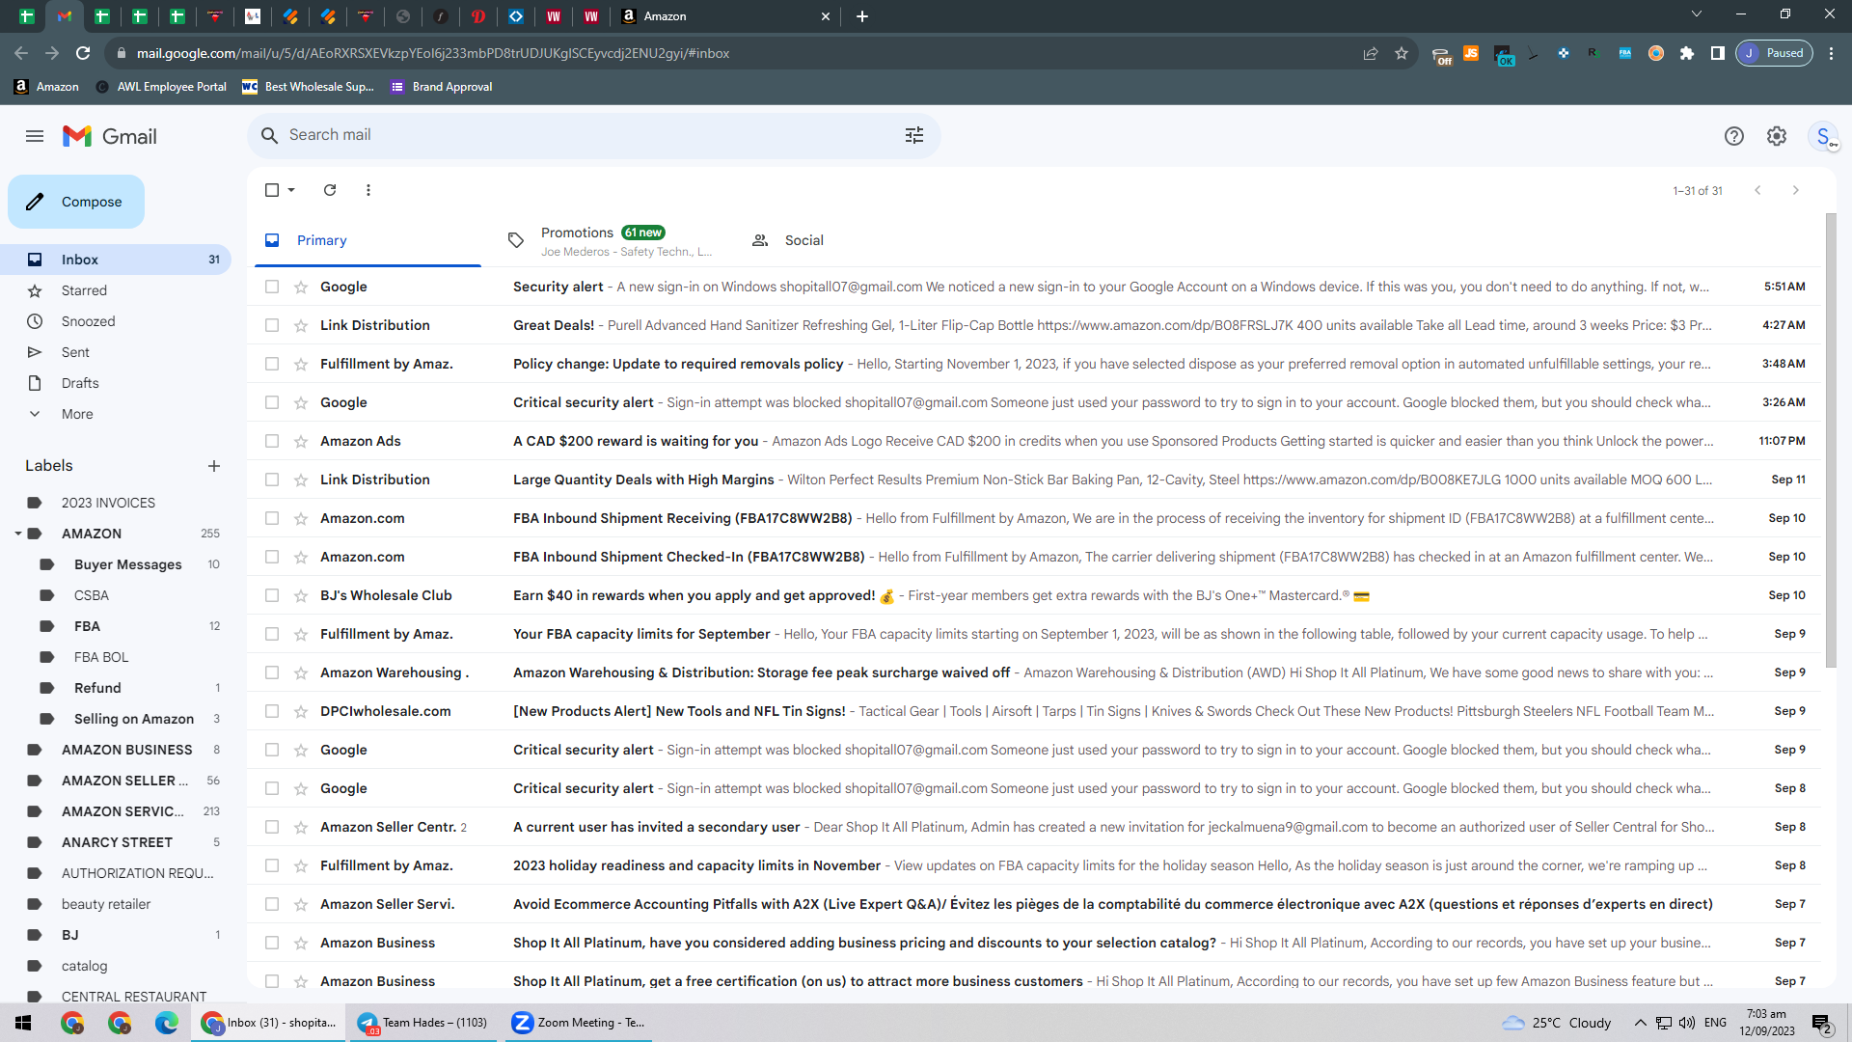Open the Starred folder
Screen dimensions: 1852x1042
point(116,290)
